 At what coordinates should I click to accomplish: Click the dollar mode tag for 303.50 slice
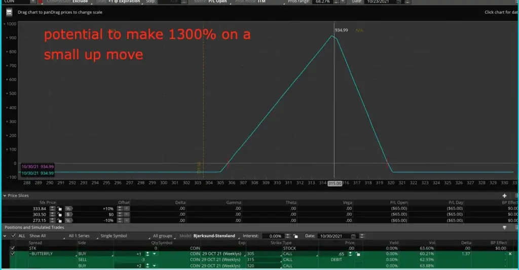click(x=68, y=214)
